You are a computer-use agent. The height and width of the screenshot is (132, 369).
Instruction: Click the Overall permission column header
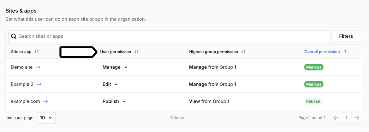(322, 52)
